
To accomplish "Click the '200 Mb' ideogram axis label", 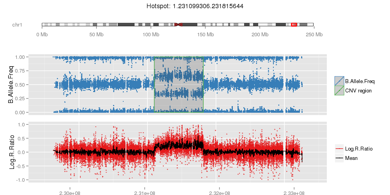I will point(260,35).
